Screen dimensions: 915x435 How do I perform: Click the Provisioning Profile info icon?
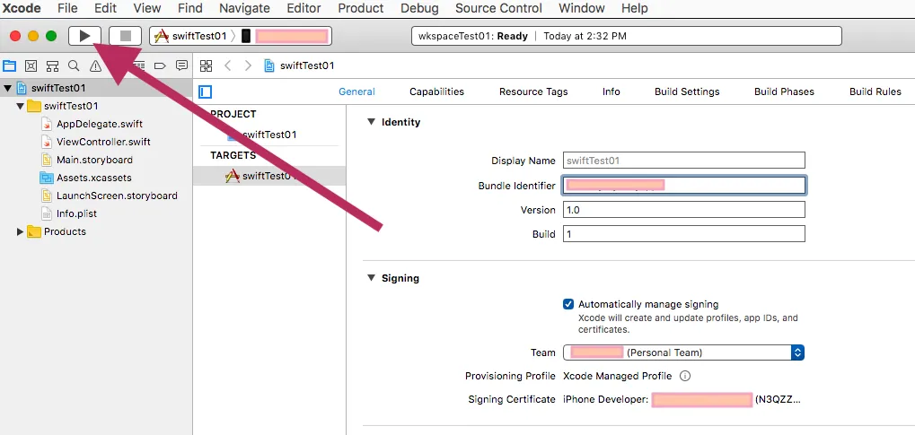point(686,376)
